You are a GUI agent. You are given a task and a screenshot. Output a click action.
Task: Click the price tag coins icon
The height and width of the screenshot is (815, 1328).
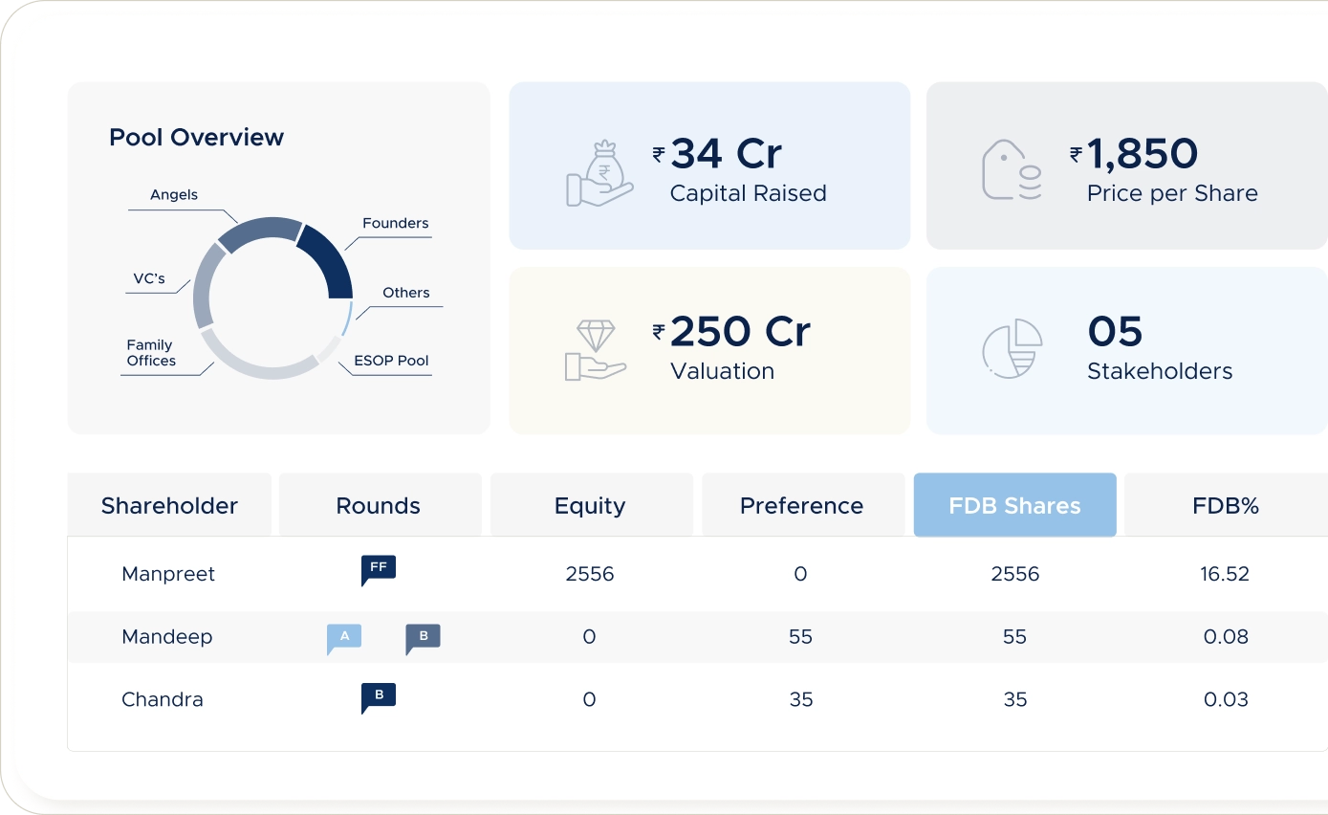click(1012, 172)
